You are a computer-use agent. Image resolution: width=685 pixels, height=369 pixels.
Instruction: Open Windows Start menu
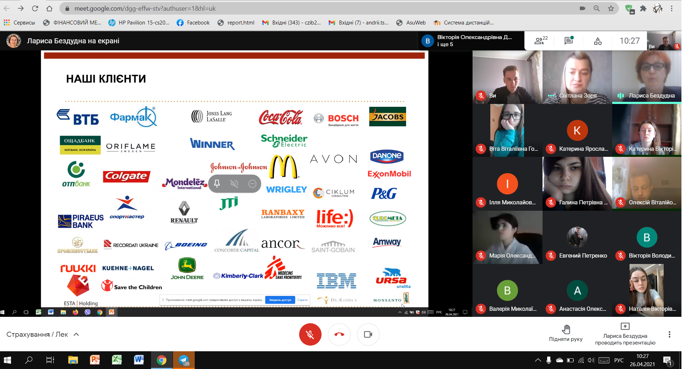(7, 360)
